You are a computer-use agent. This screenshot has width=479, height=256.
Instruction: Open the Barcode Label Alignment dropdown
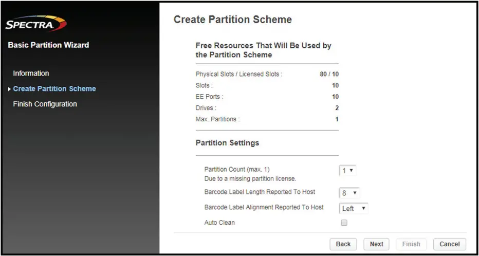pos(354,208)
